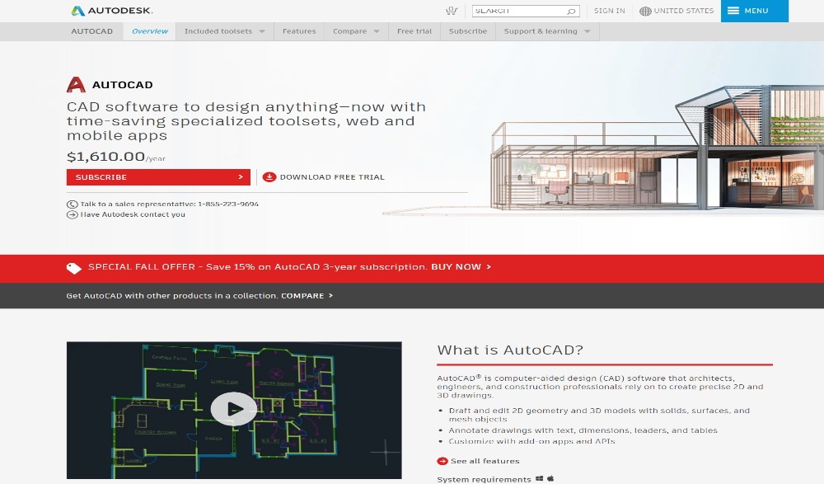Image resolution: width=824 pixels, height=484 pixels.
Task: Open the Free trial tab
Action: coord(414,31)
